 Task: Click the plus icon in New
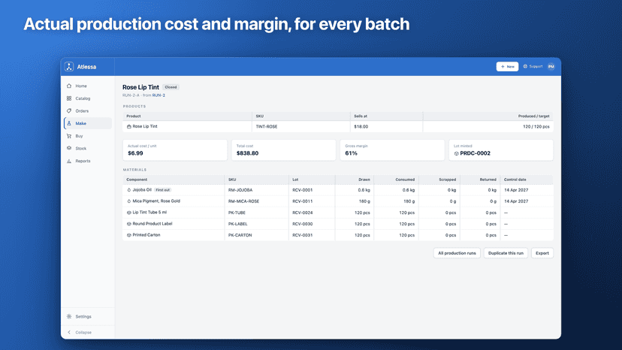click(x=503, y=67)
